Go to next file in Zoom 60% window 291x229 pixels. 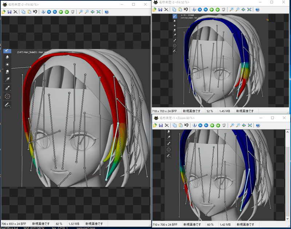(206, 126)
